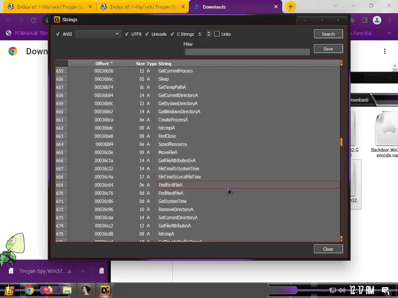This screenshot has width=398, height=298.
Task: Click offset 00036b58 cell
Action: pyautogui.click(x=104, y=71)
